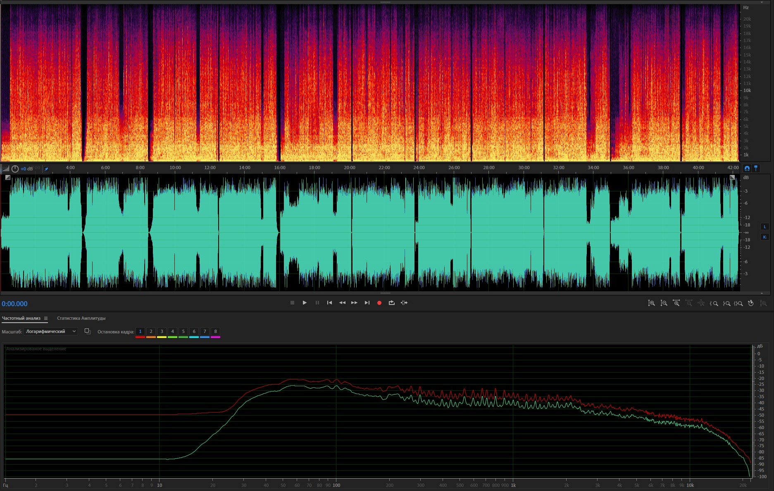Start playback with the Play button

[x=305, y=303]
